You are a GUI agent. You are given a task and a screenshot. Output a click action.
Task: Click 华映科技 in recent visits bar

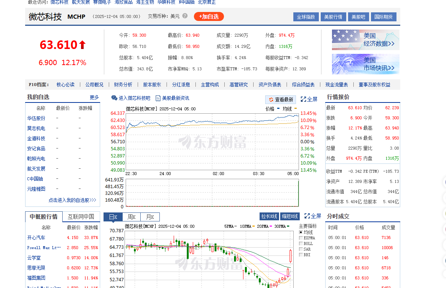167,2
